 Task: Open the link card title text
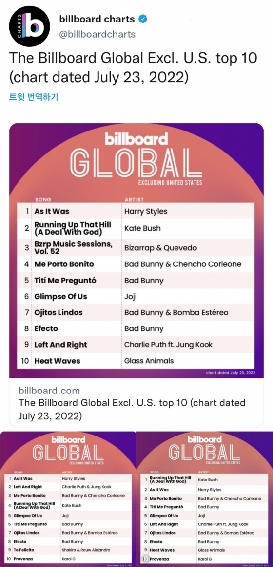[132, 409]
